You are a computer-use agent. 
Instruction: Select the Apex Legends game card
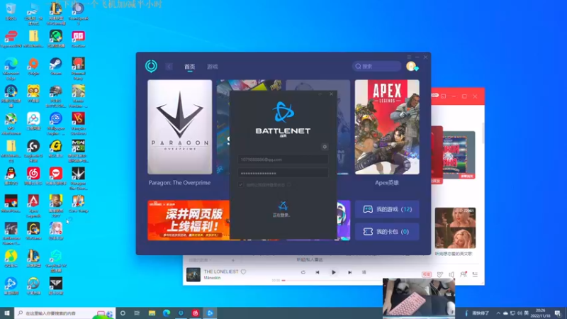[387, 127]
